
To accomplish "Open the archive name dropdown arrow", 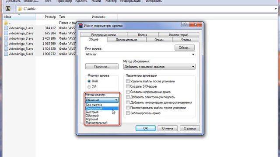I will click(193, 55).
